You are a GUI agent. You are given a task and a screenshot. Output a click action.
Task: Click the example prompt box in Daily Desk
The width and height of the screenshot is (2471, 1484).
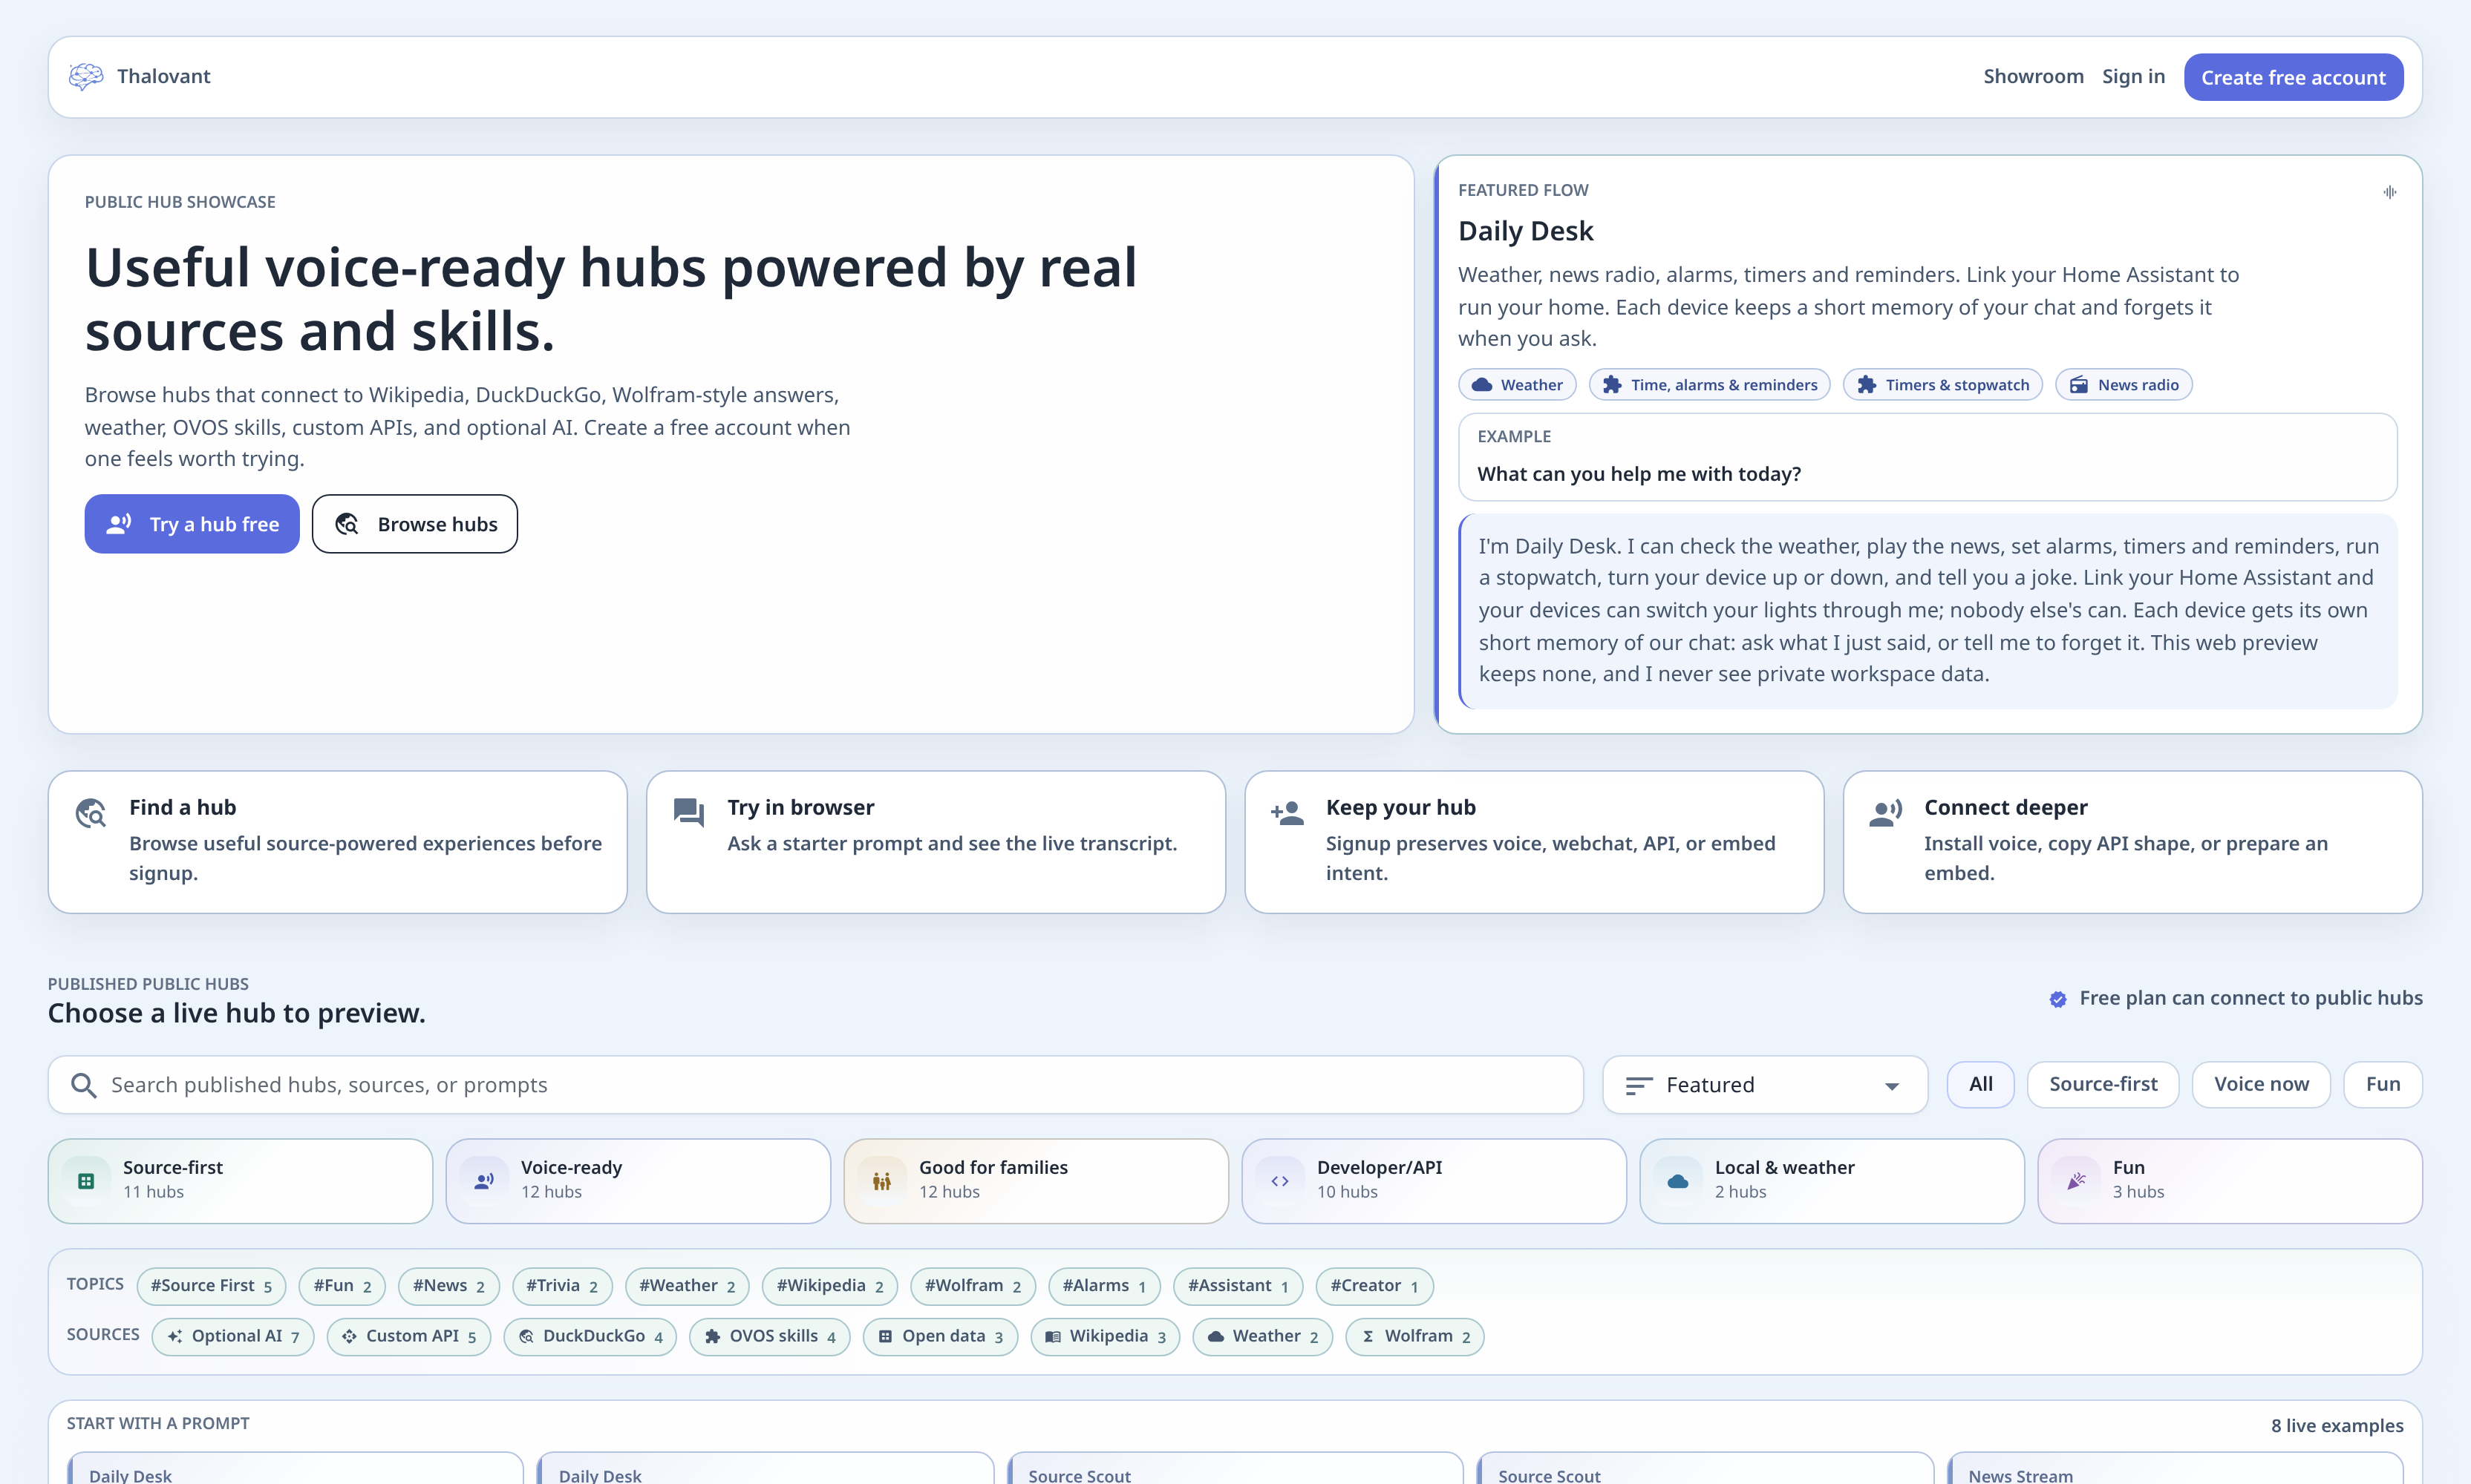coord(1927,457)
